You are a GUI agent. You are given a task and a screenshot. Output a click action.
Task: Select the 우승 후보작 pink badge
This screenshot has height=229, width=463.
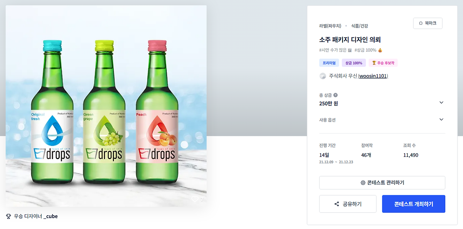(383, 63)
